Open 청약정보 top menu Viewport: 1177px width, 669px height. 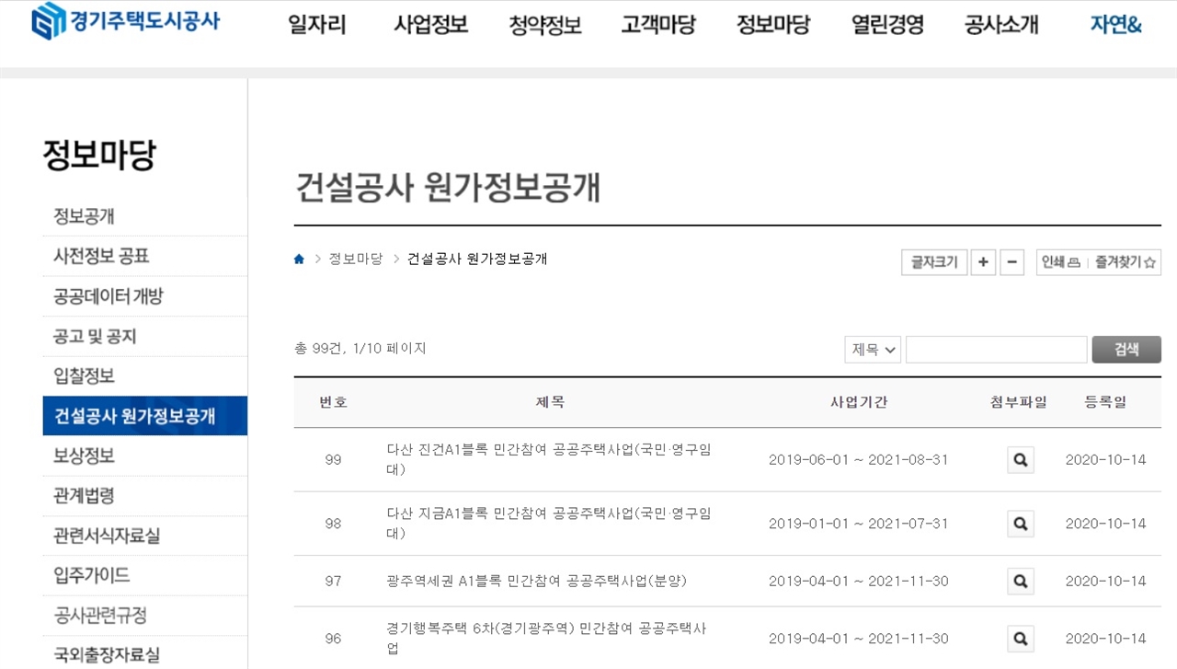tap(545, 25)
